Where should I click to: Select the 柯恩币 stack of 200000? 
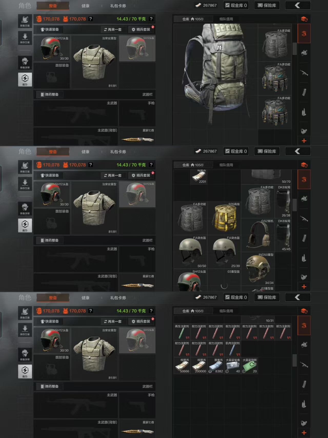(199, 366)
